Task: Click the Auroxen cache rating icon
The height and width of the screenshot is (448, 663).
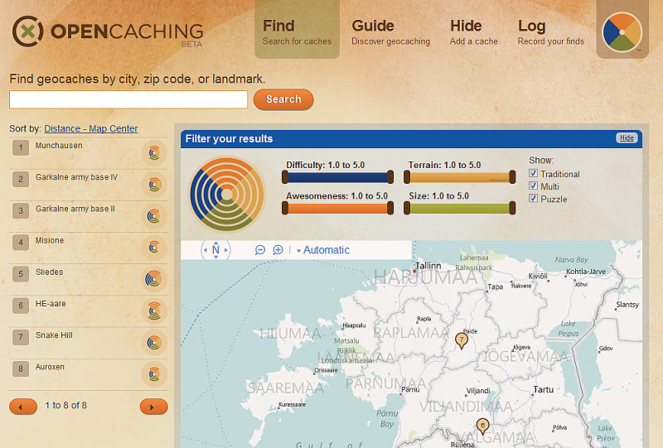Action: pyautogui.click(x=154, y=374)
